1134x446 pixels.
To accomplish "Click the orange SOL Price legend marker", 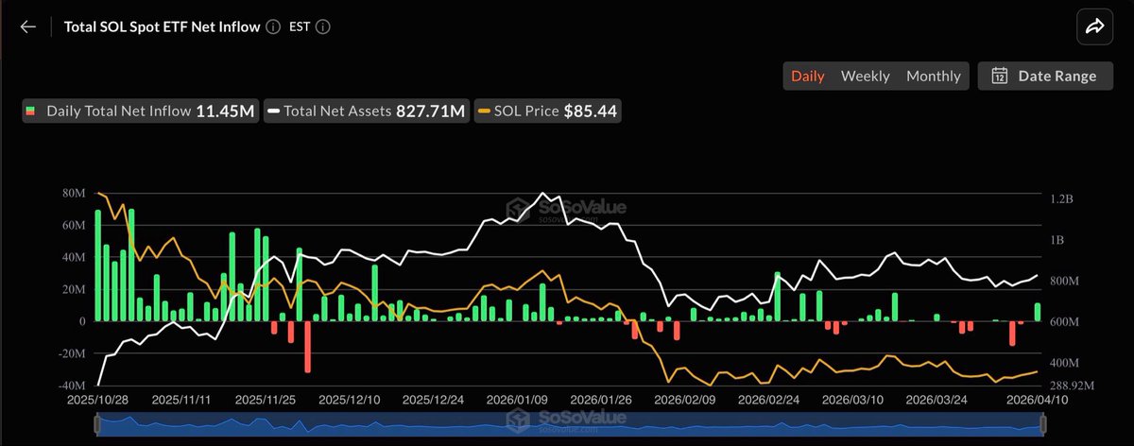I will pyautogui.click(x=485, y=111).
